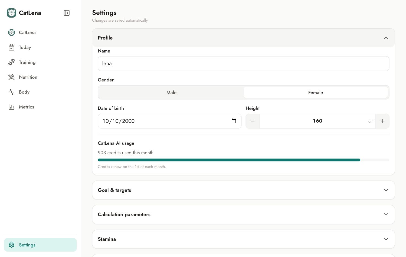Open the Today page

[x=40, y=47]
